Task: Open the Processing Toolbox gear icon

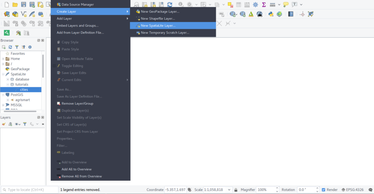Action: tap(255, 4)
